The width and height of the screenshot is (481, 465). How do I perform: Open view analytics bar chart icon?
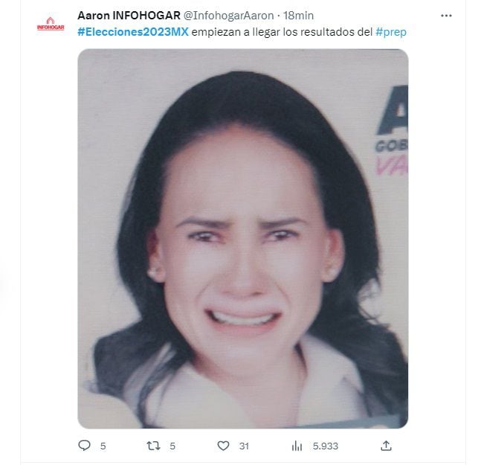point(297,446)
